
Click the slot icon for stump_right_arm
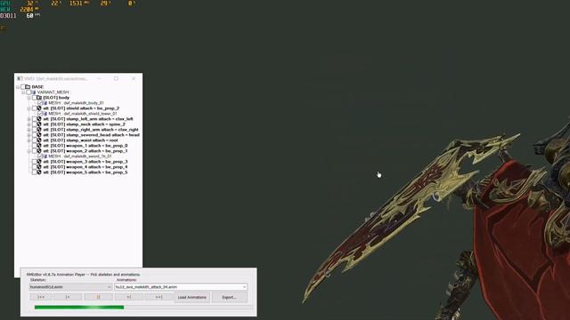[x=39, y=130]
